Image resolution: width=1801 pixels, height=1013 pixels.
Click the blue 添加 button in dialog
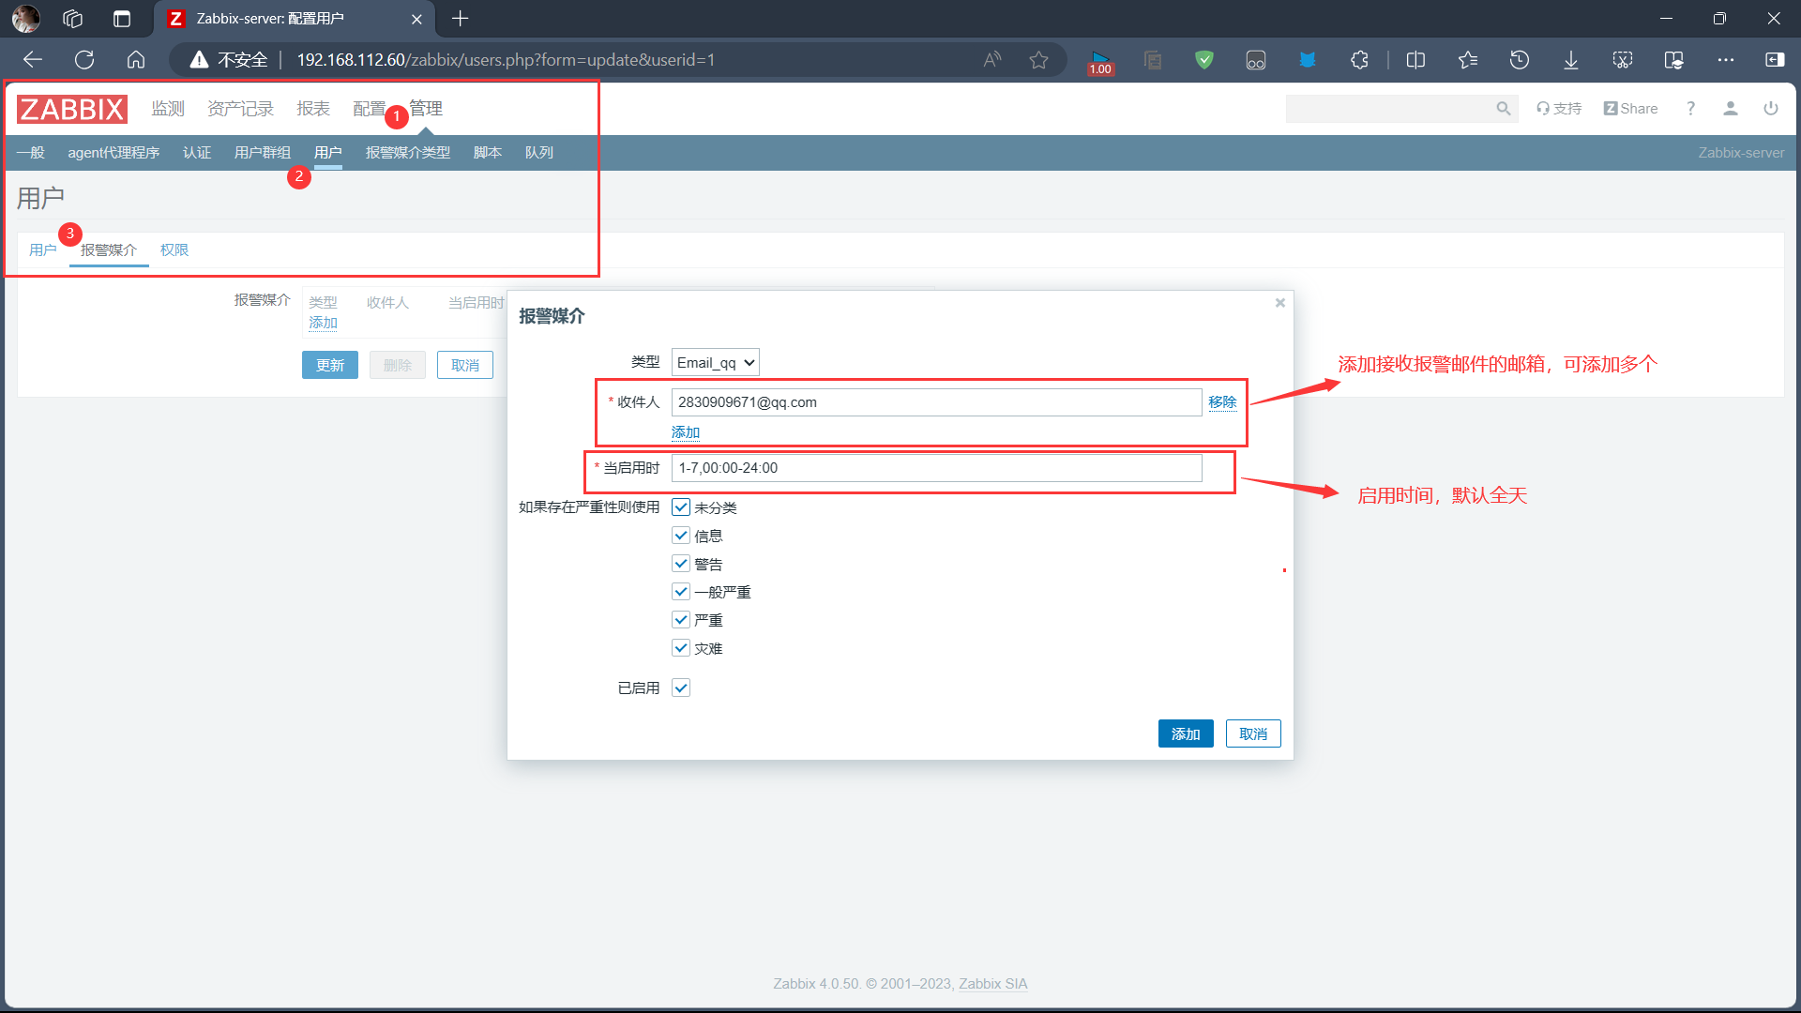pyautogui.click(x=1186, y=734)
